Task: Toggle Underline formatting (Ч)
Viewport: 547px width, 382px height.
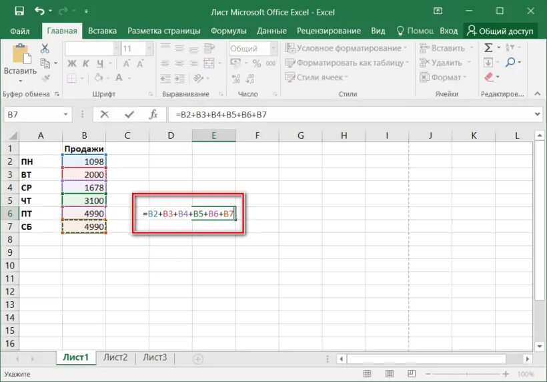Action: [100, 63]
